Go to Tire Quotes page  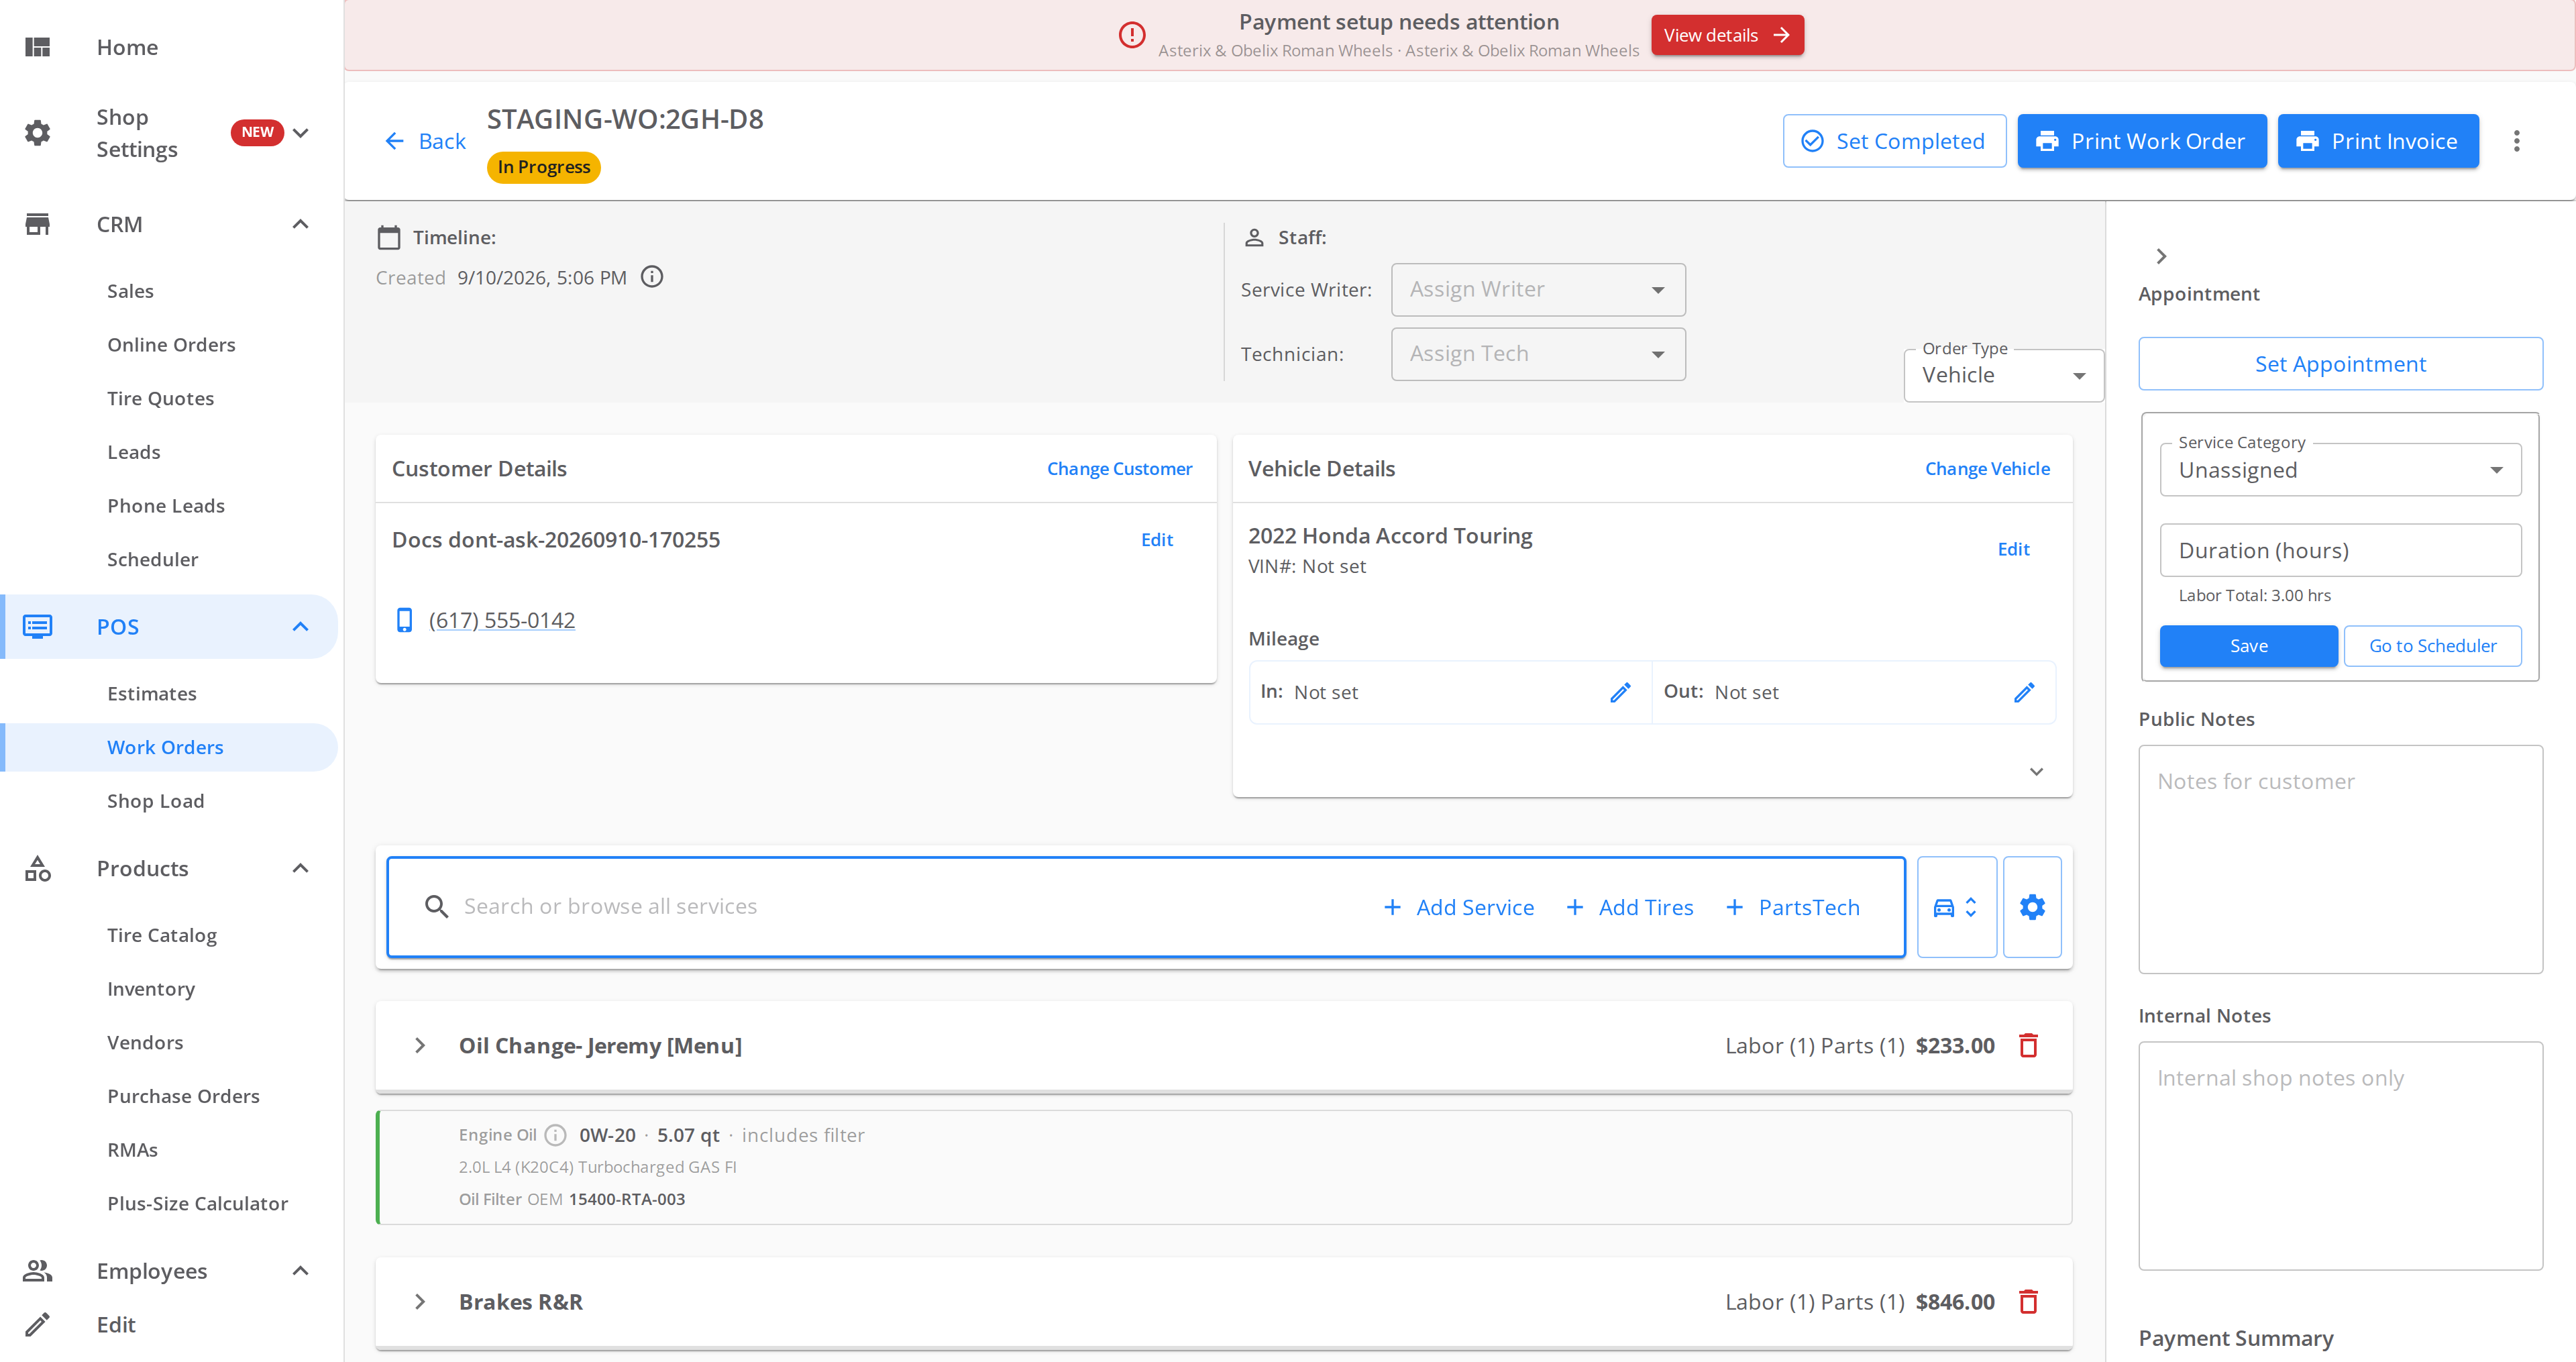(160, 398)
